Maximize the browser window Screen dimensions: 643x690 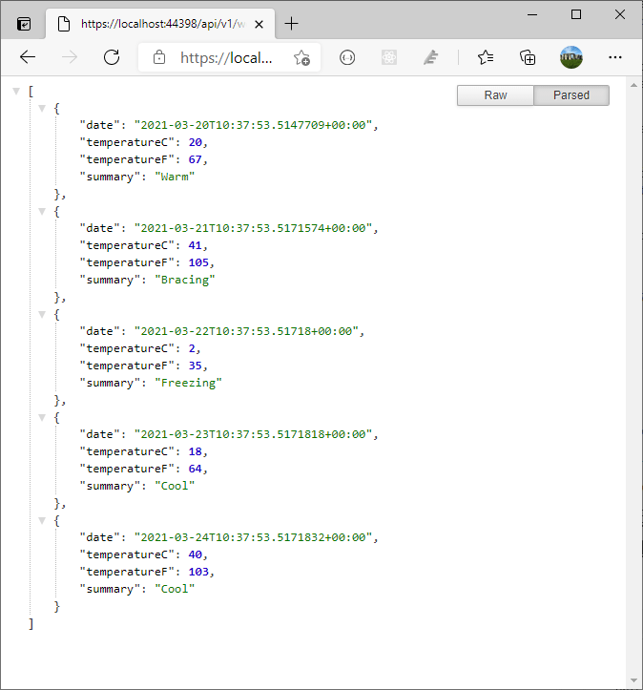click(576, 14)
